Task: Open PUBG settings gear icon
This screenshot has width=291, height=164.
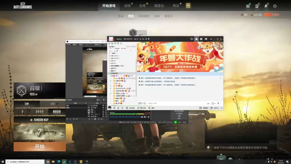Action: tap(275, 6)
